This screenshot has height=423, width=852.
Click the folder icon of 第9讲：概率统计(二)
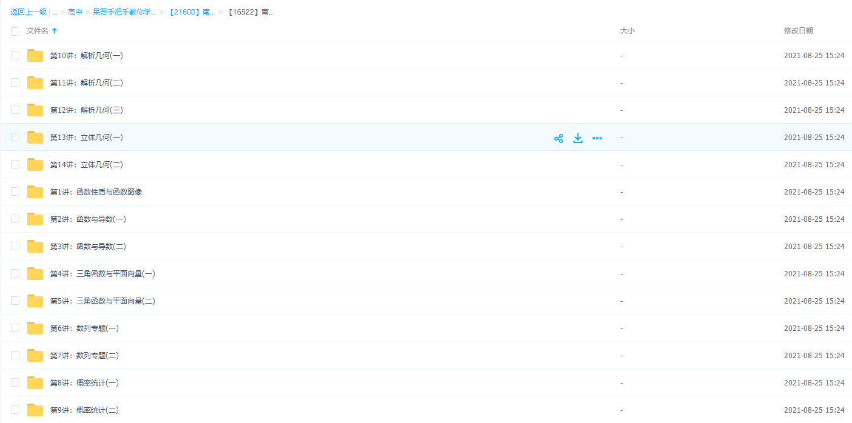pos(35,410)
